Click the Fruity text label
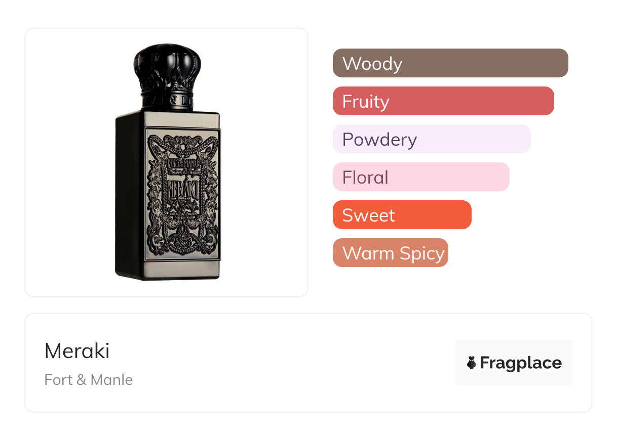Viewport: 617px width, 437px height. [x=366, y=101]
